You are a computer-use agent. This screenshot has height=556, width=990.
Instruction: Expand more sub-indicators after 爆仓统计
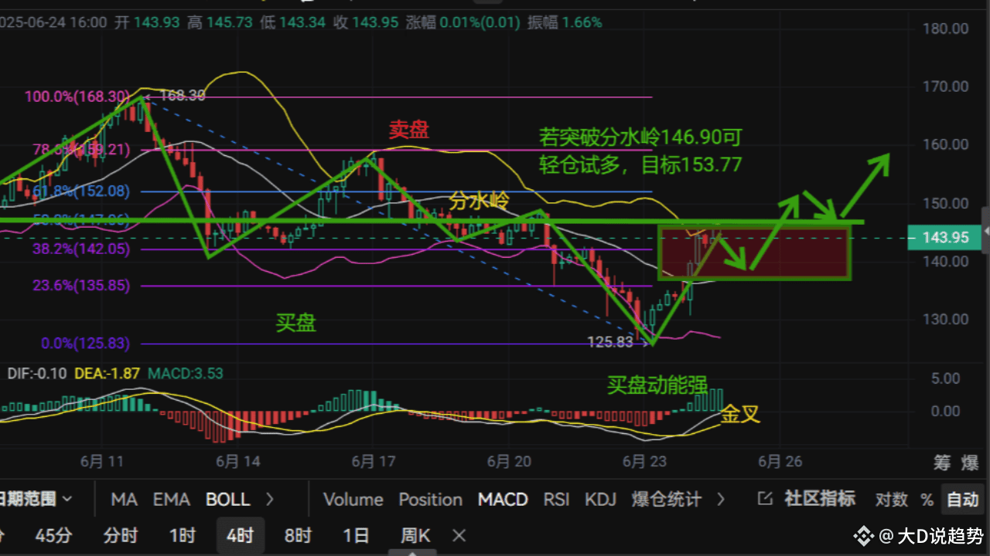point(722,500)
